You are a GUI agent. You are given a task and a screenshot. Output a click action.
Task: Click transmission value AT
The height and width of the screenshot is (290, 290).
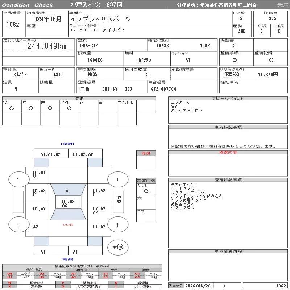[188, 60]
